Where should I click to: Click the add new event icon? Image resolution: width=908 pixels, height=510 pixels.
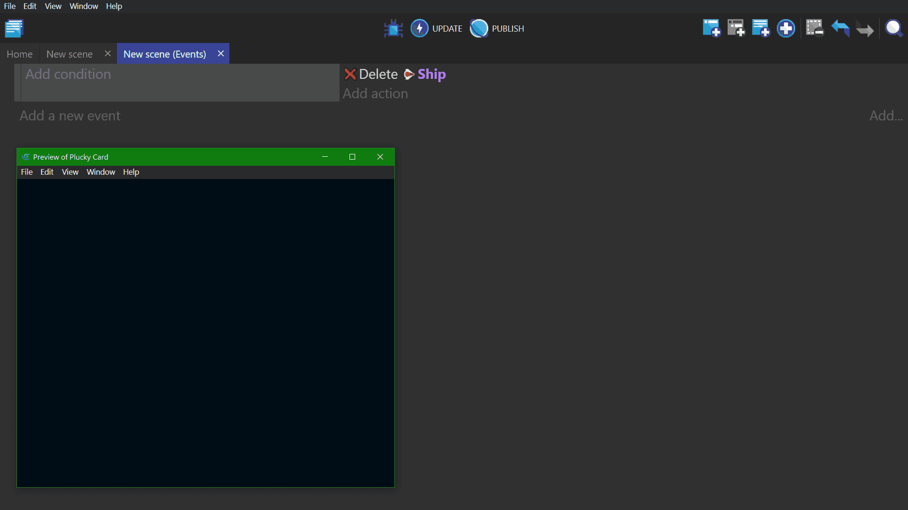(711, 28)
